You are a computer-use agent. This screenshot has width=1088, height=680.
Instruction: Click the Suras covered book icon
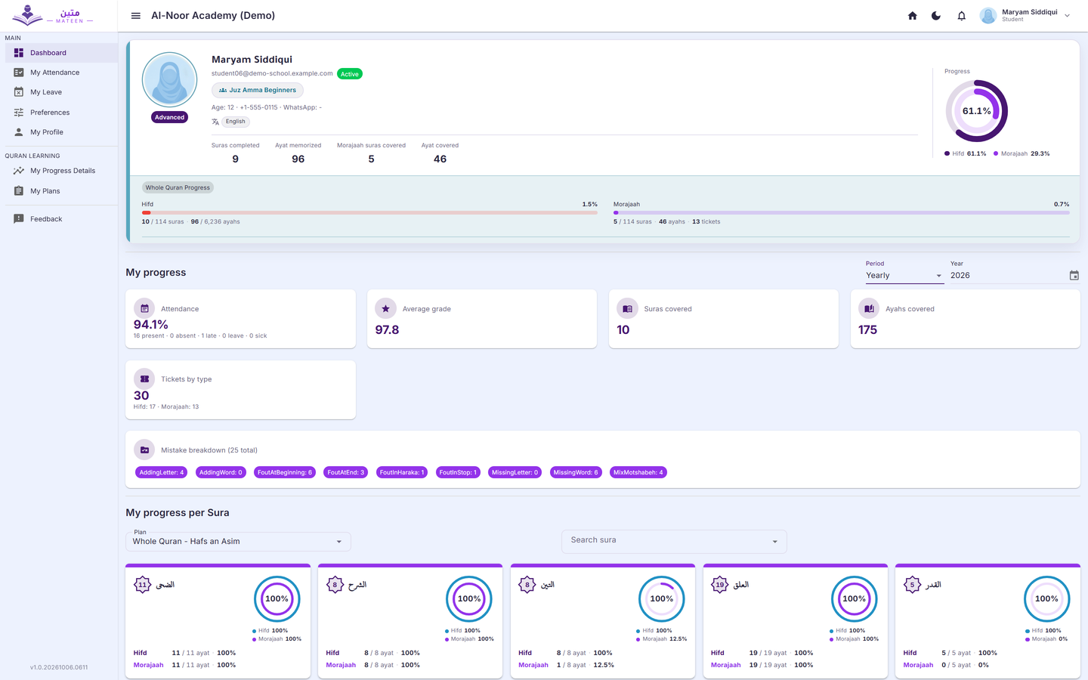[627, 308]
